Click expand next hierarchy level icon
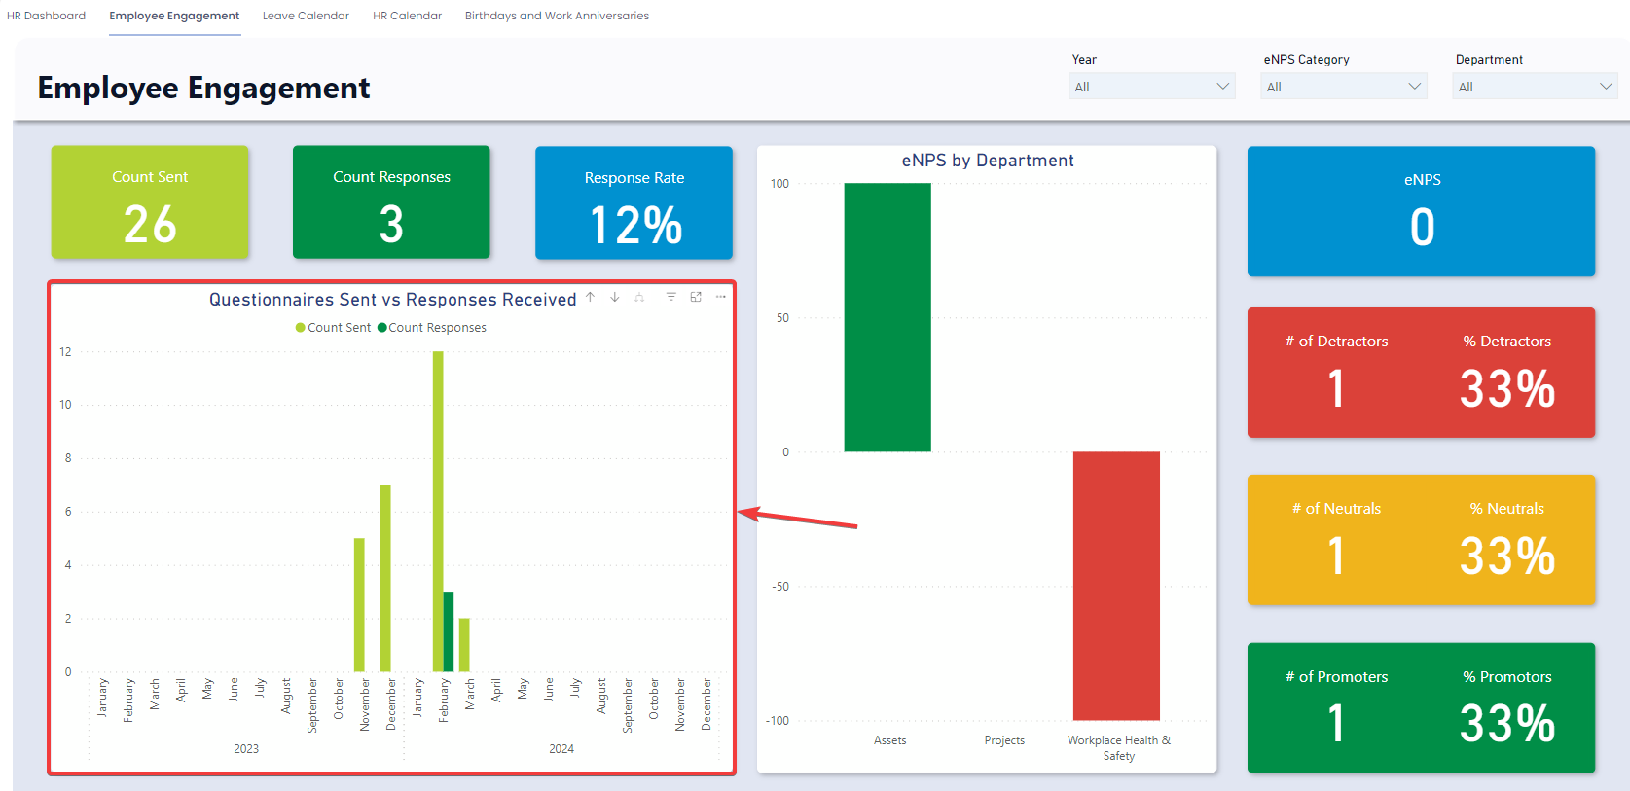The height and width of the screenshot is (791, 1630). coord(639,297)
